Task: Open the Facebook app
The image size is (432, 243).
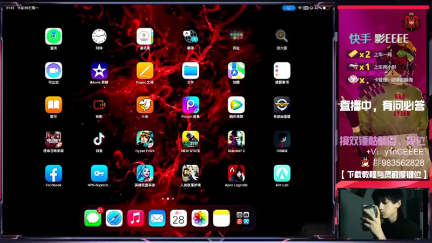Action: pyautogui.click(x=53, y=173)
